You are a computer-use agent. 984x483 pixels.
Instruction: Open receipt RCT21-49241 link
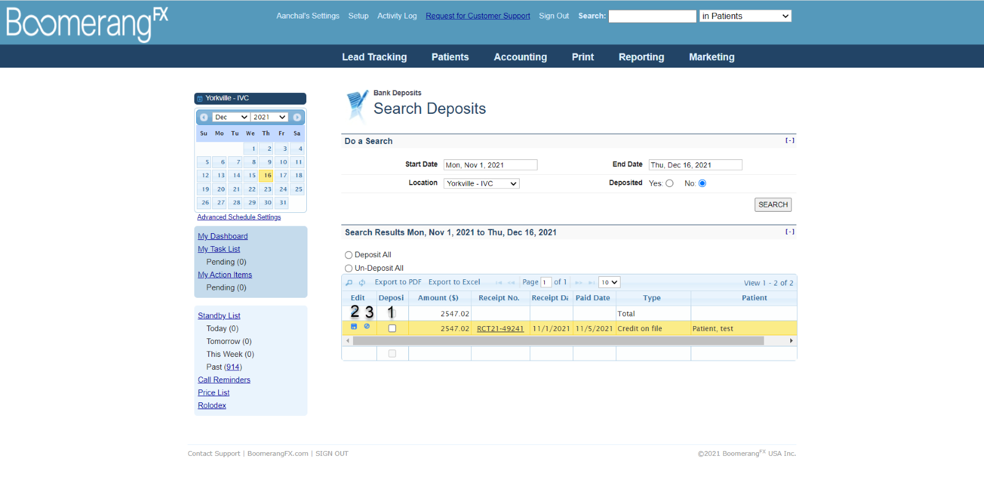tap(500, 329)
